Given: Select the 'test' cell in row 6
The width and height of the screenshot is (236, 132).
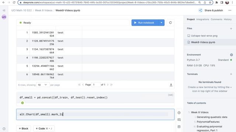Looking at the screenshot, I should coord(69,76).
